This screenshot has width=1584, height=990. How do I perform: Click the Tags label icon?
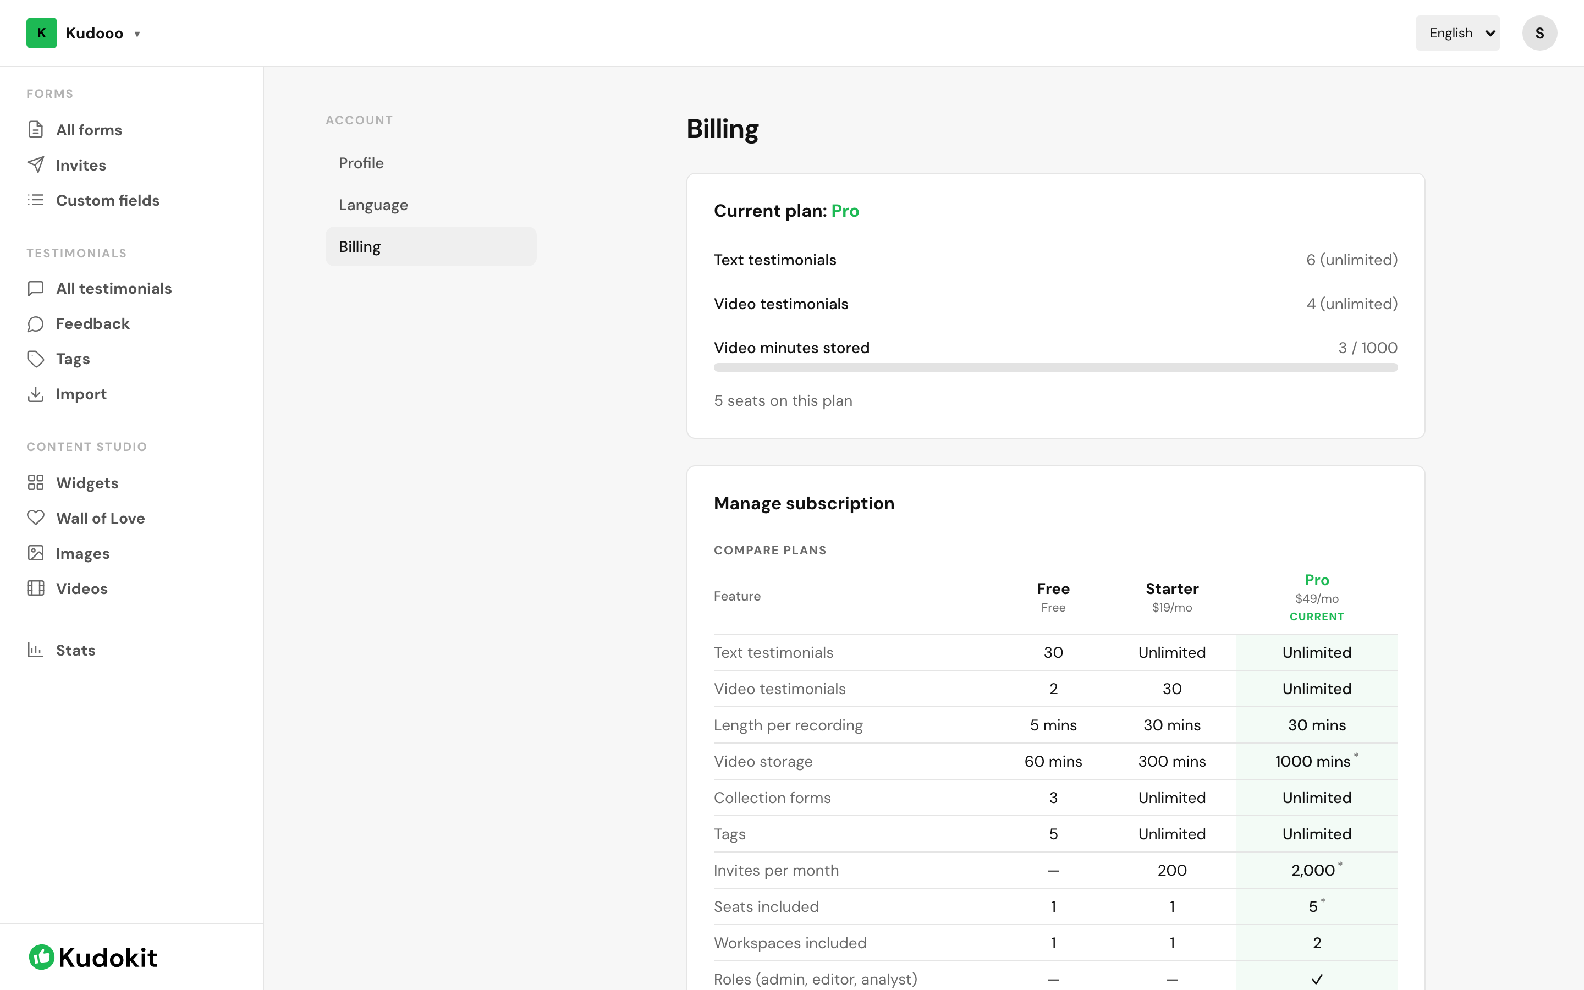pyautogui.click(x=36, y=359)
